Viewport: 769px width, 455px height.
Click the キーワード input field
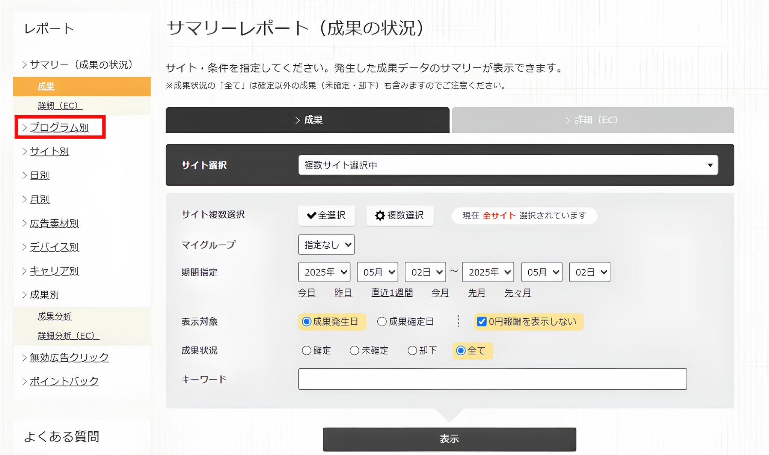492,379
